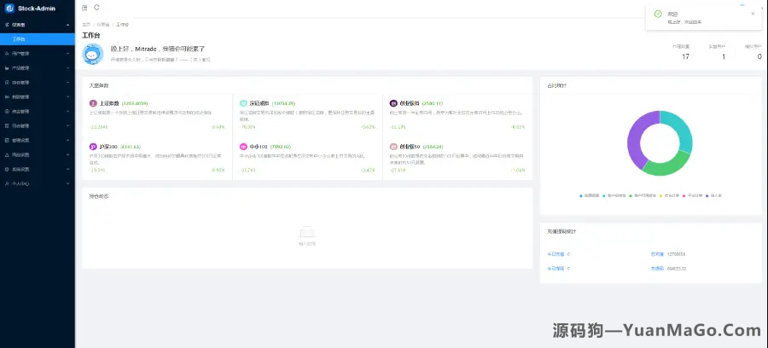This screenshot has width=768, height=348.
Task: Select the 工作台 sidebar menu item
Action: click(20, 39)
